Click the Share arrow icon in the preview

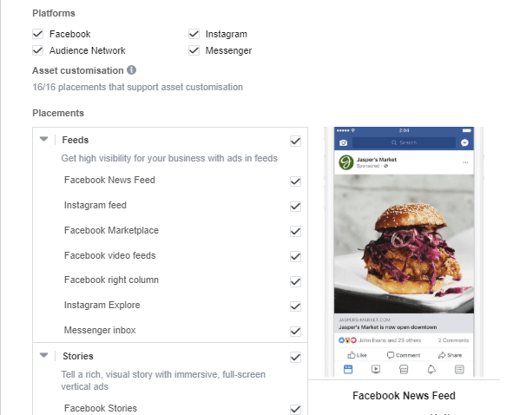tap(442, 355)
